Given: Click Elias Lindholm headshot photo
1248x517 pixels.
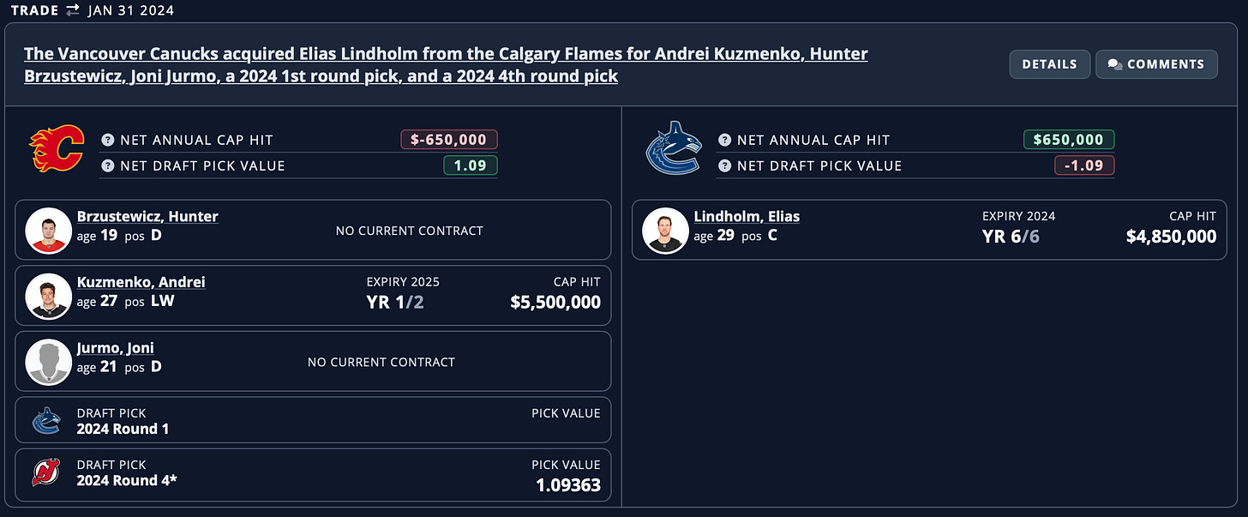Looking at the screenshot, I should [x=664, y=230].
